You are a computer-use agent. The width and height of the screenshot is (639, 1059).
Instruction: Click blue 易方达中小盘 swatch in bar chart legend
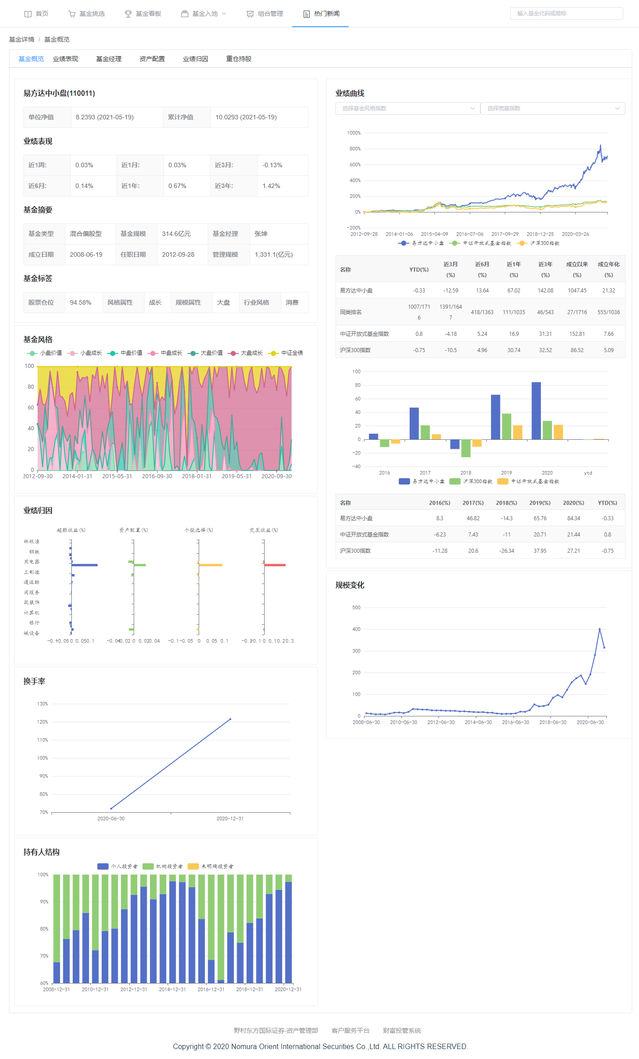click(x=404, y=481)
